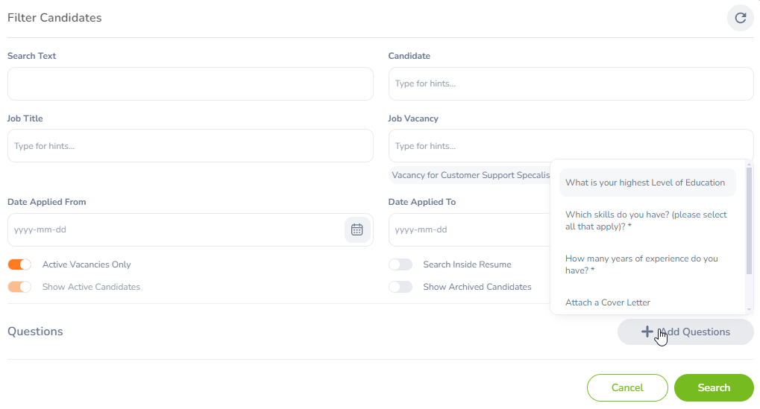Click into the Search Text field
This screenshot has height=409, width=760.
point(190,83)
